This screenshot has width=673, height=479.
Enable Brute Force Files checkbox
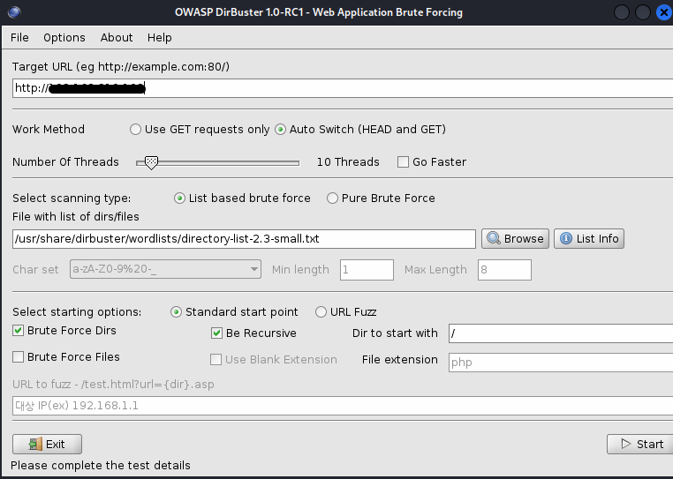pyautogui.click(x=19, y=357)
